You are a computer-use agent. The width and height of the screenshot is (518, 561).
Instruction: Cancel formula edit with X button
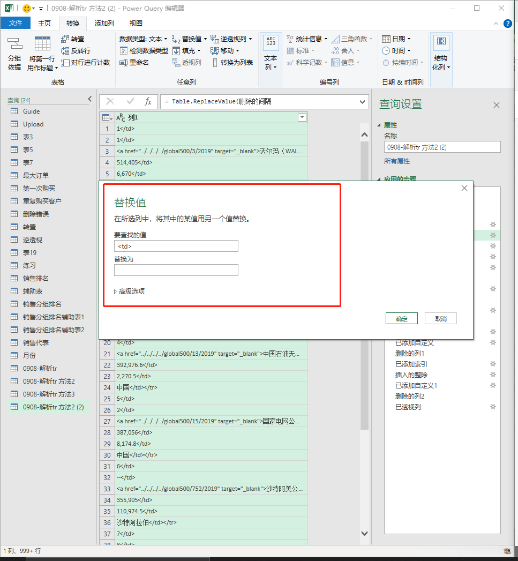[x=110, y=102]
